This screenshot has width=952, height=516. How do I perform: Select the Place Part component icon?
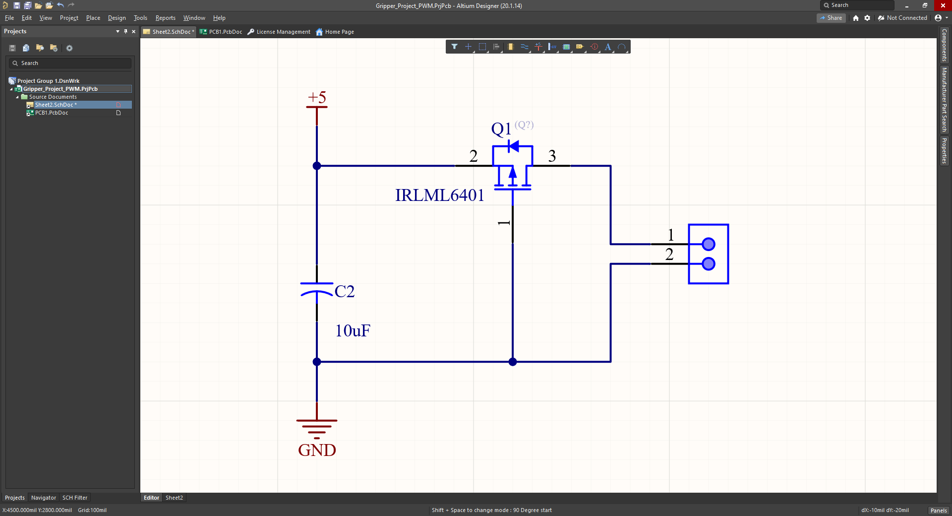tap(510, 47)
